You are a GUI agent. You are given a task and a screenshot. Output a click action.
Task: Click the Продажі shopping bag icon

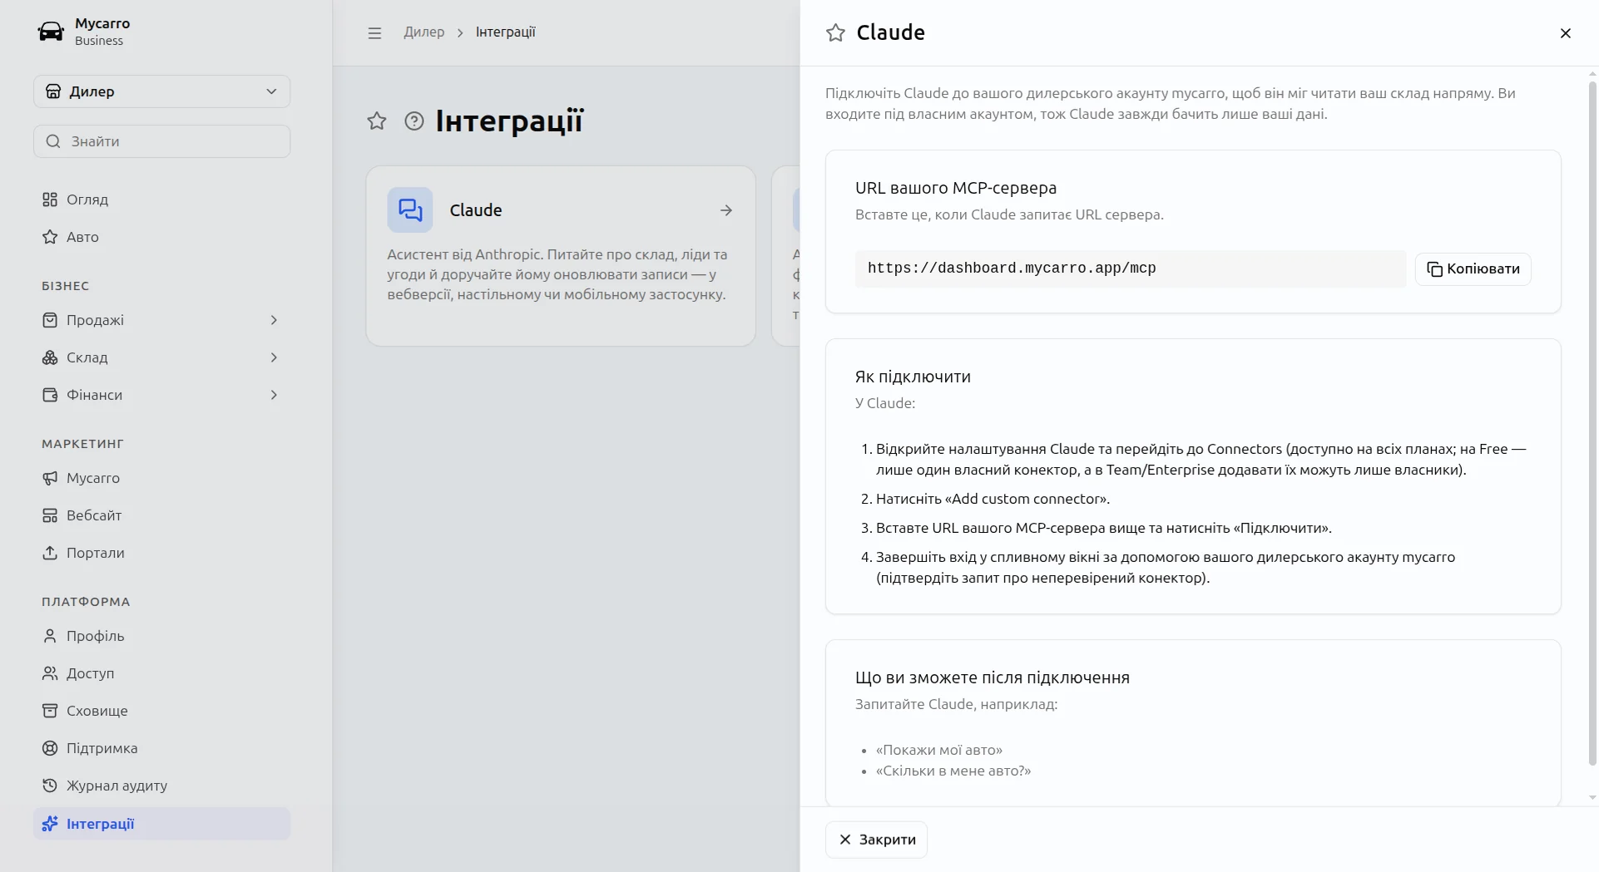50,320
